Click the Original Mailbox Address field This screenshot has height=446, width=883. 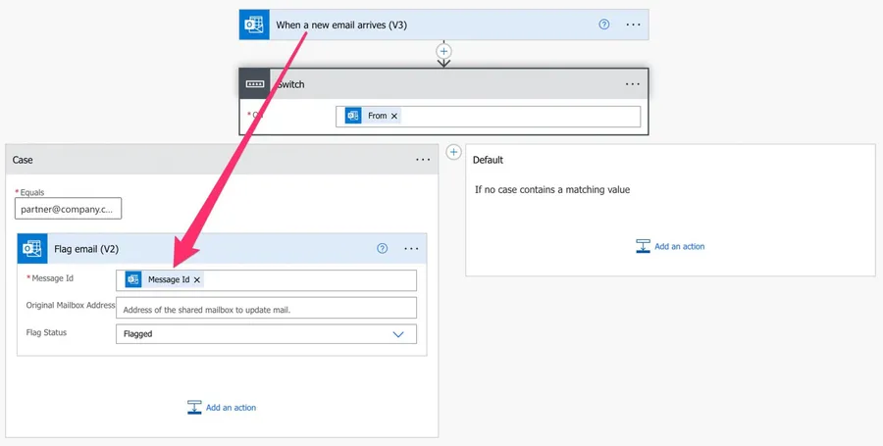click(x=266, y=309)
